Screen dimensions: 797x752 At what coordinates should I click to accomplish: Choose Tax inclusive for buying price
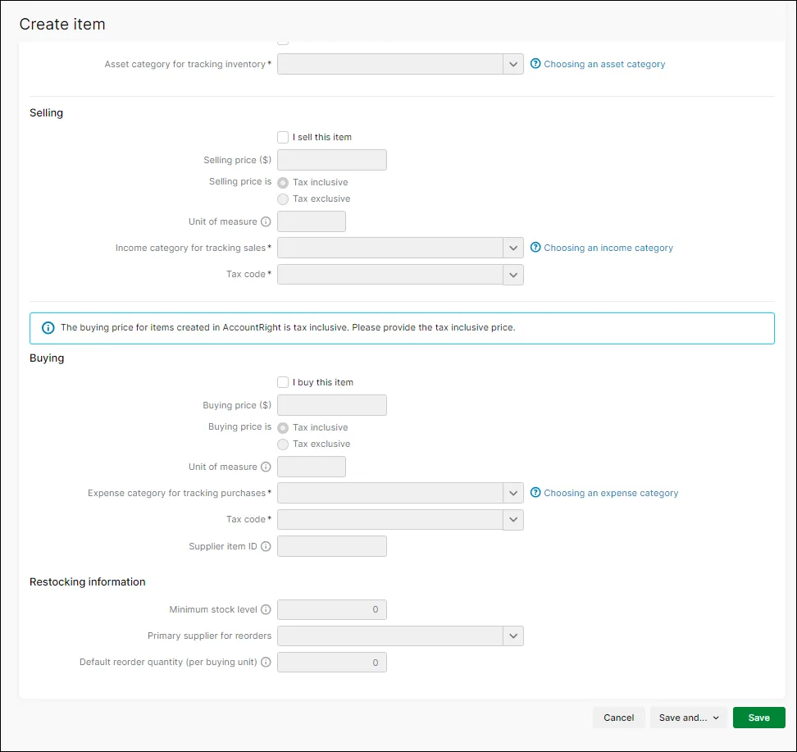(x=283, y=428)
